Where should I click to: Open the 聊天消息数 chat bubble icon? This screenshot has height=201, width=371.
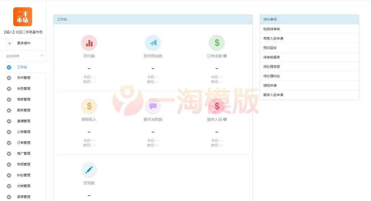click(x=153, y=107)
